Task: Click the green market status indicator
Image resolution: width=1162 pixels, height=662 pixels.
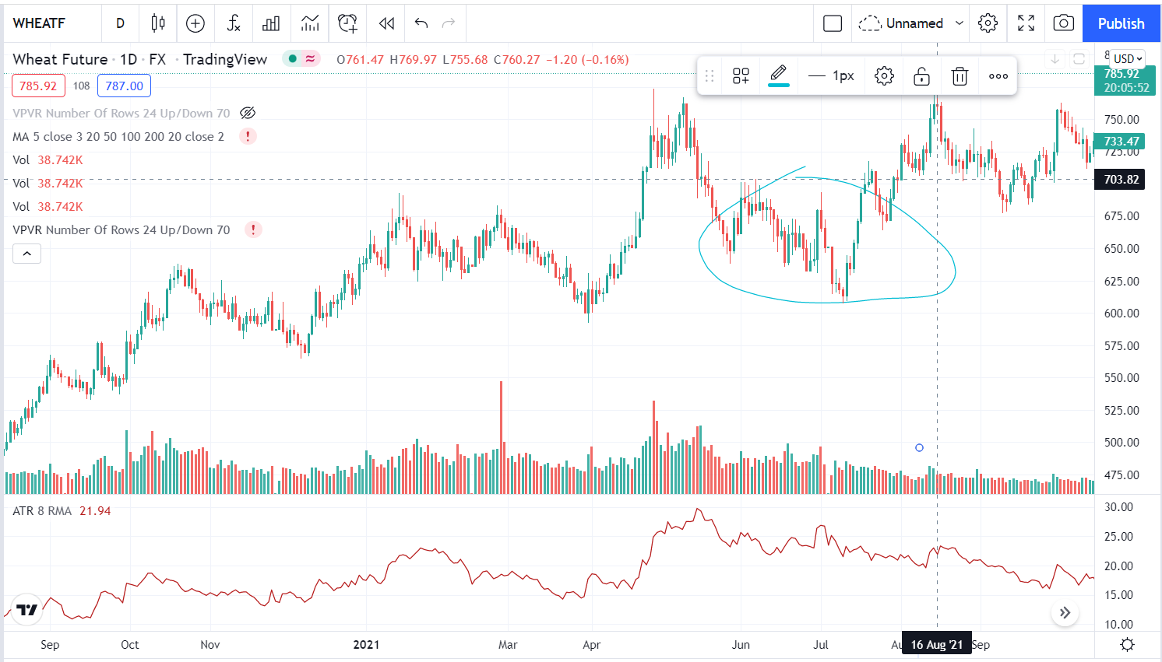Action: tap(293, 59)
